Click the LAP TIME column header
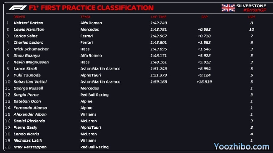The height and width of the screenshot is (153, 273). pos(159,17)
